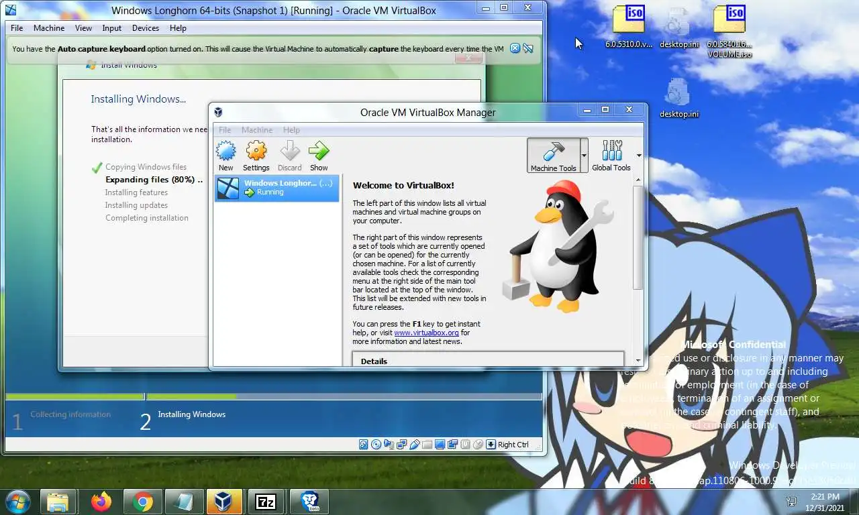859x515 pixels.
Task: Click the keyboard capture arrow icon
Action: (x=491, y=444)
